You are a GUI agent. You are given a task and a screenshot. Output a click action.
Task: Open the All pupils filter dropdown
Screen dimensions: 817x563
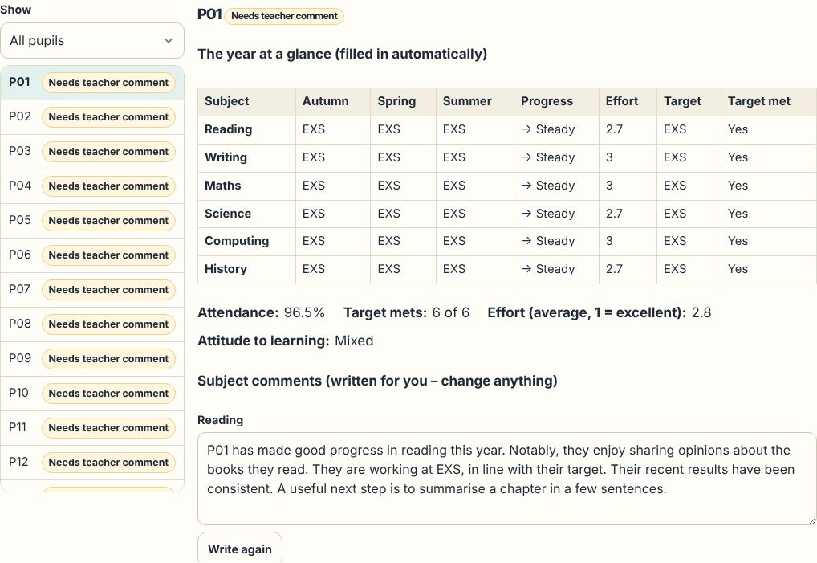coord(92,41)
